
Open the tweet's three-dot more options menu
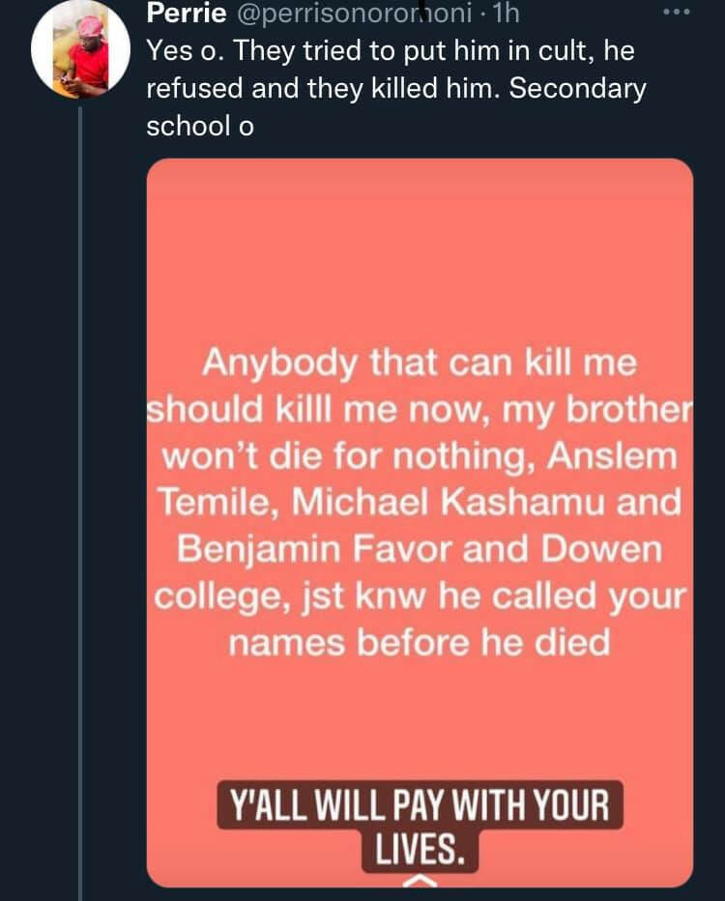pos(675,14)
